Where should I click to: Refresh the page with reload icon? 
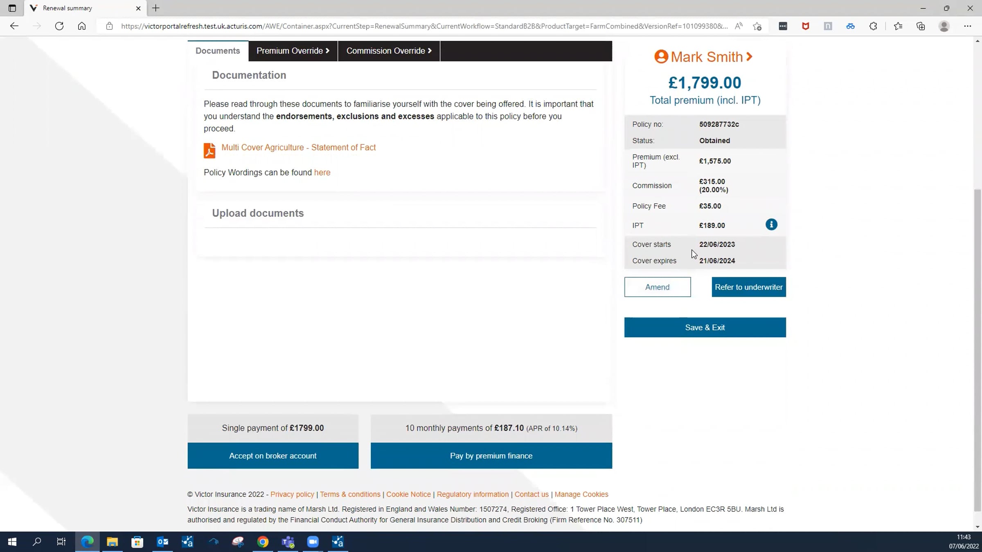59,26
